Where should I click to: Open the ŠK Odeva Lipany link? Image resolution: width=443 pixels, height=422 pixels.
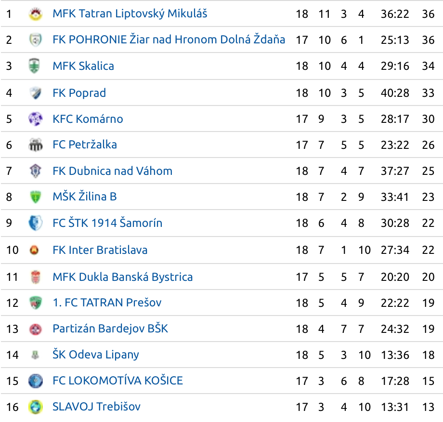point(96,355)
